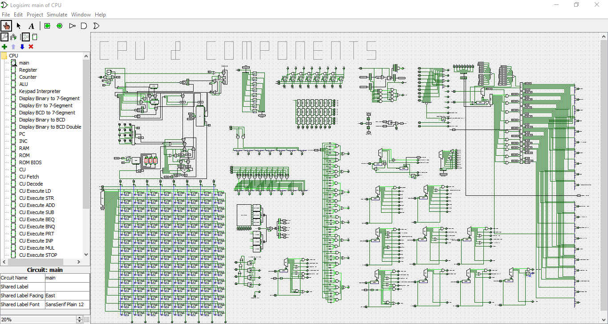Edit the Shared Label value field
Screen dimensions: 608x324
coord(67,287)
